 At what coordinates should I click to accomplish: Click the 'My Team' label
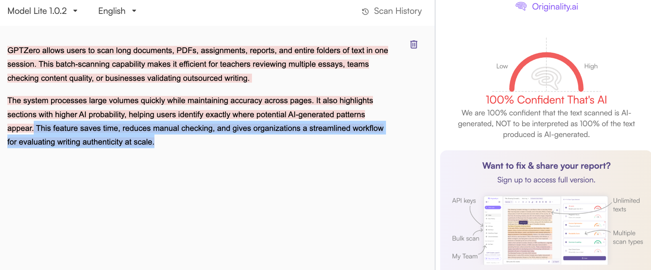[x=465, y=256]
